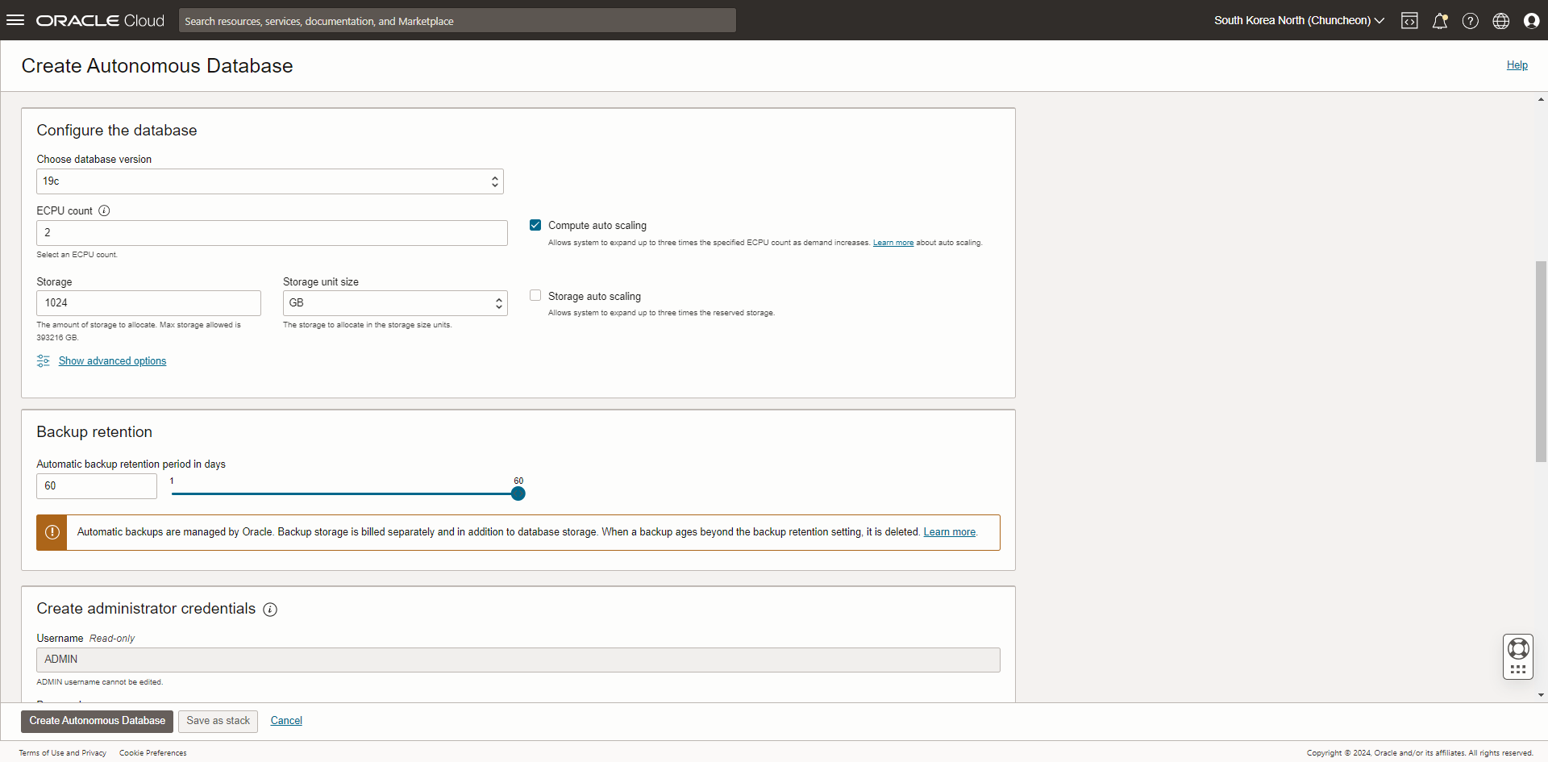This screenshot has height=762, width=1548.
Task: Click the Configure the database heading
Action: [x=117, y=131]
